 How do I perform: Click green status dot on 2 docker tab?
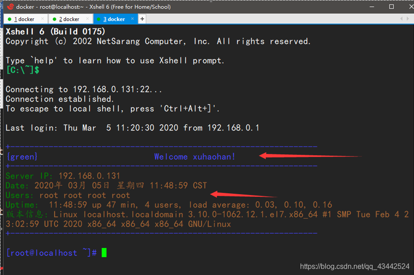[x=54, y=19]
